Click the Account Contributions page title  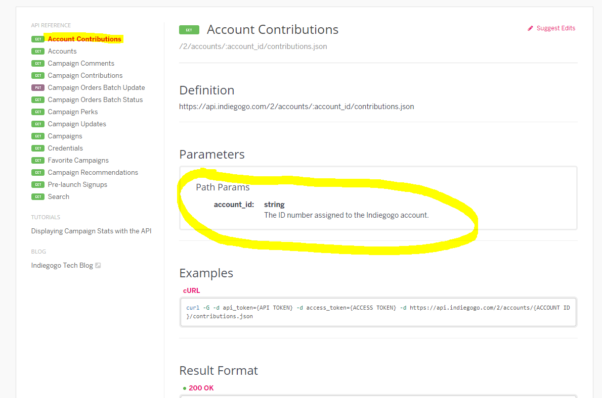click(x=273, y=29)
